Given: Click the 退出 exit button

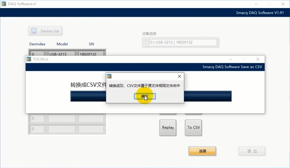Looking at the screenshot, I should tap(252, 151).
